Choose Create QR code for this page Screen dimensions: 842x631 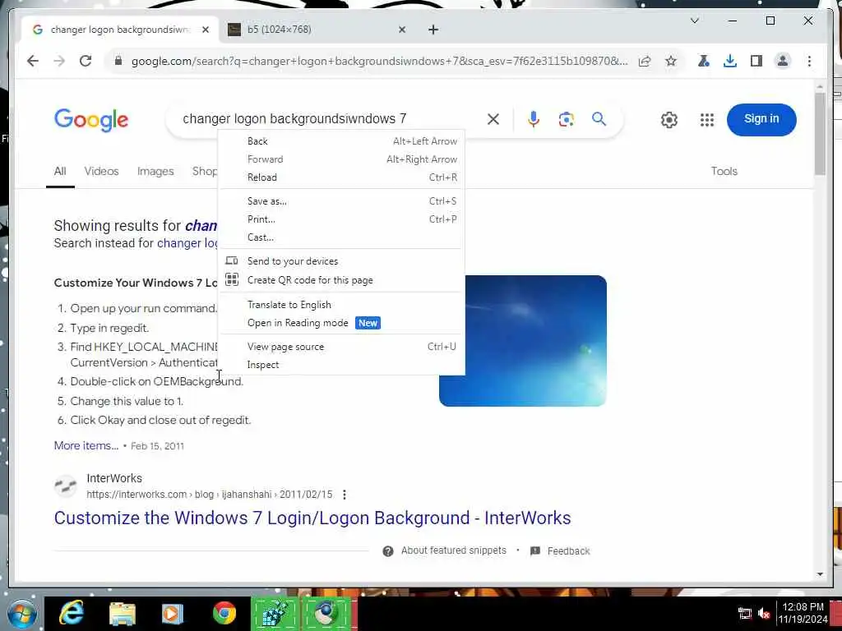click(341, 280)
